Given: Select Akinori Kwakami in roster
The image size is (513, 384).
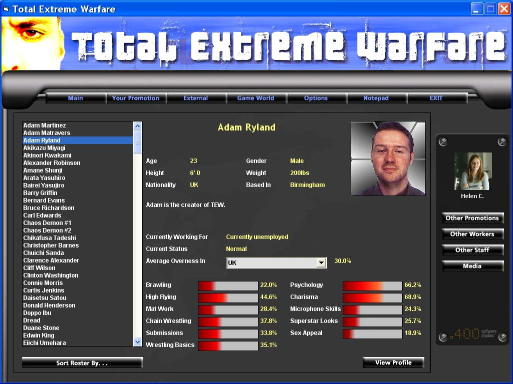Looking at the screenshot, I should (78, 155).
